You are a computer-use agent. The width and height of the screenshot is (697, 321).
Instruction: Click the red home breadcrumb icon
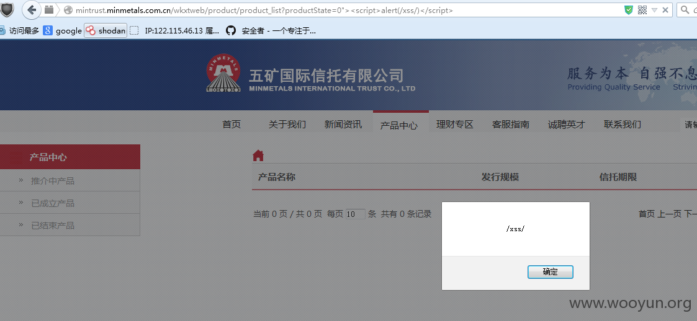[x=258, y=156]
